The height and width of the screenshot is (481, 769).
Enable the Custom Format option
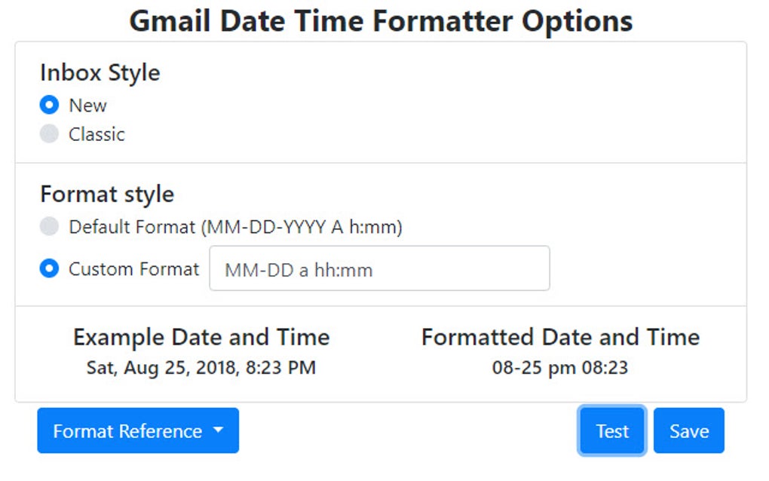[49, 268]
